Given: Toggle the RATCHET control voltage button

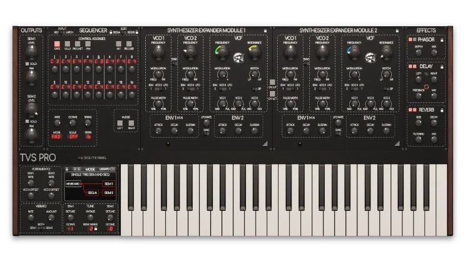Looking at the screenshot, I should point(78,44).
